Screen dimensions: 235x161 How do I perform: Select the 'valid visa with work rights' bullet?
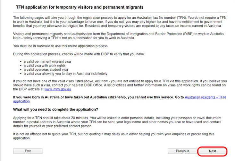45,66
